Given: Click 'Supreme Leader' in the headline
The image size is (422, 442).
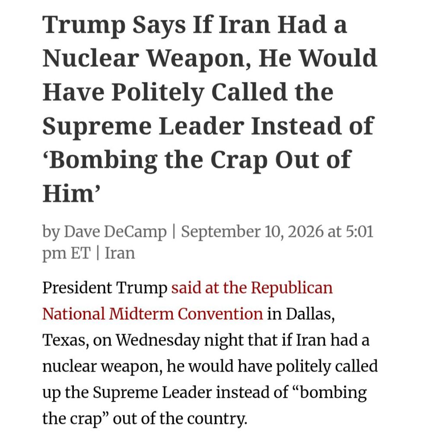Looking at the screenshot, I should click(143, 126).
